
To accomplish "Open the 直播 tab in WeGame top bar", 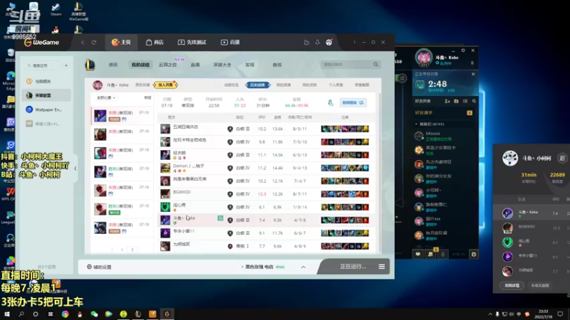I will (x=230, y=43).
